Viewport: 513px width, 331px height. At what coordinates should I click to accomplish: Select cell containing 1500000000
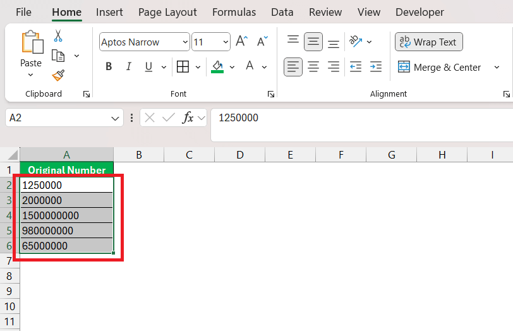[67, 215]
